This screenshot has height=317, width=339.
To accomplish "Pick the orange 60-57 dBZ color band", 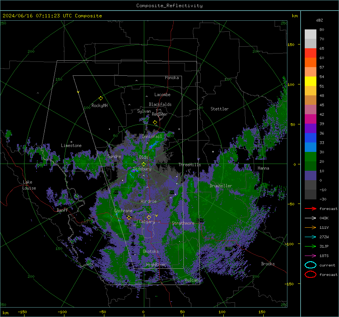I will (310, 63).
